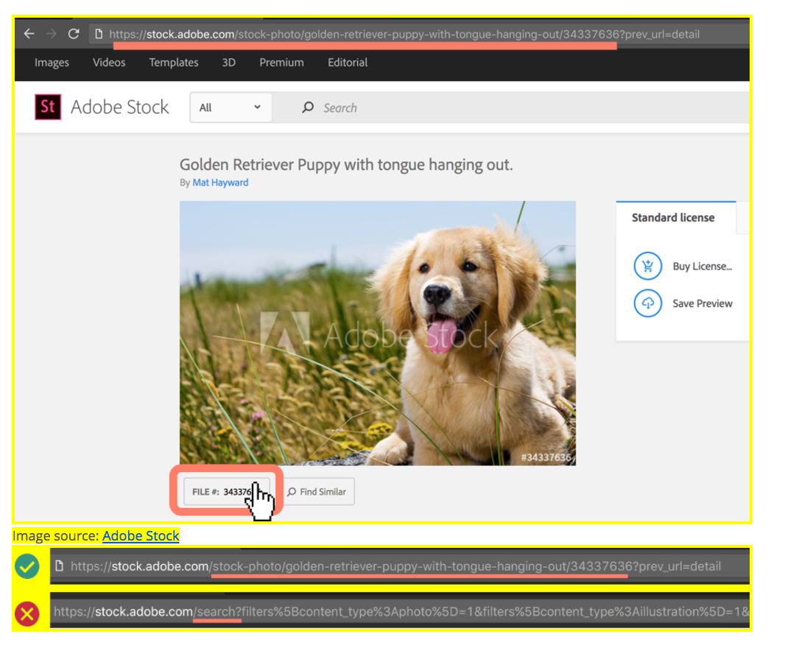The image size is (785, 648).
Task: Go to the Videos section
Action: 109,63
